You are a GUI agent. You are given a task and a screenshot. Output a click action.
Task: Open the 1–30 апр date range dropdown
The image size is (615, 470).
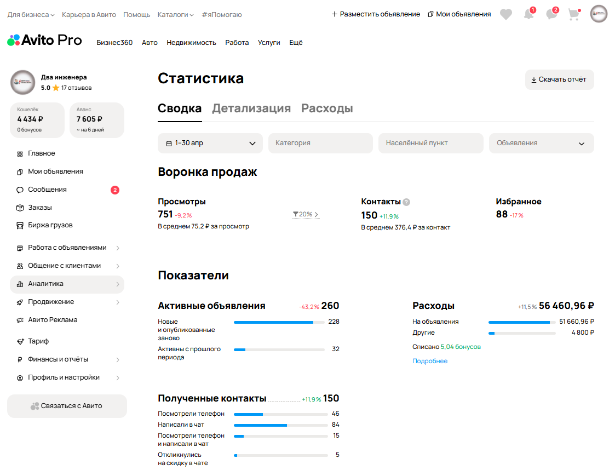pos(211,143)
